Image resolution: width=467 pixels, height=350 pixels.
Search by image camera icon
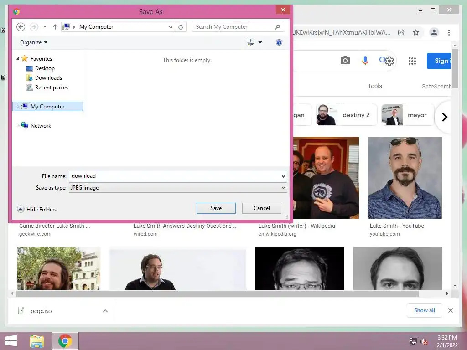345,61
